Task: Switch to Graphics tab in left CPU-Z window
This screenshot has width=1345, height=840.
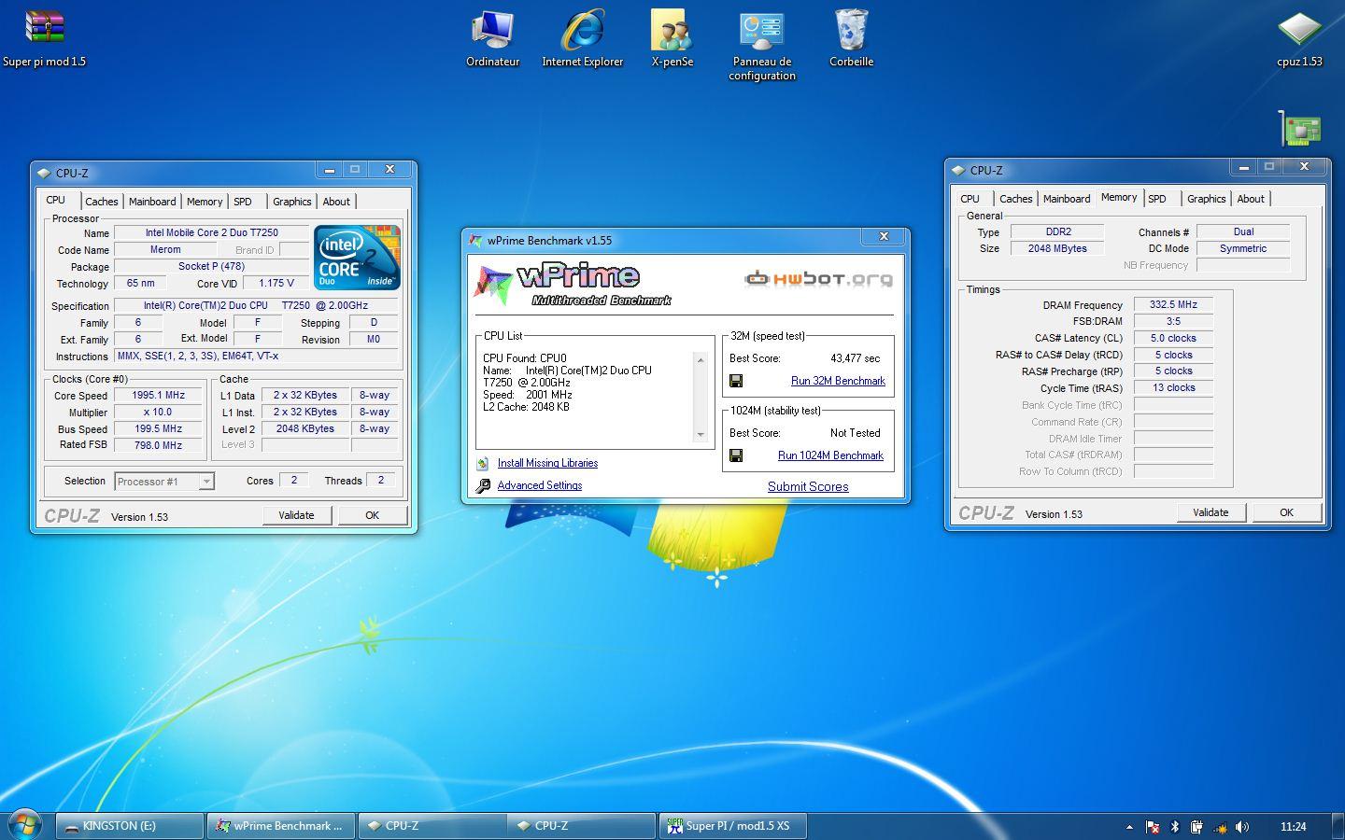Action: click(292, 202)
